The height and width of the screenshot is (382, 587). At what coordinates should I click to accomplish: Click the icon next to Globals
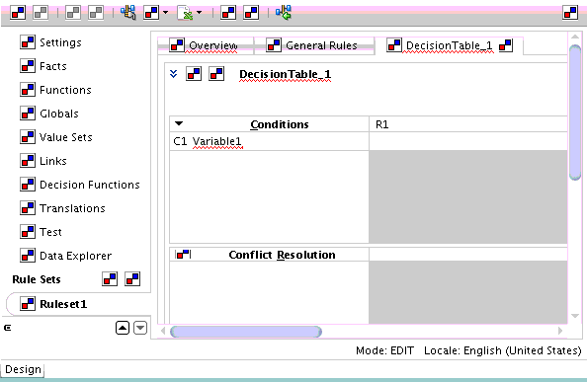(x=28, y=114)
